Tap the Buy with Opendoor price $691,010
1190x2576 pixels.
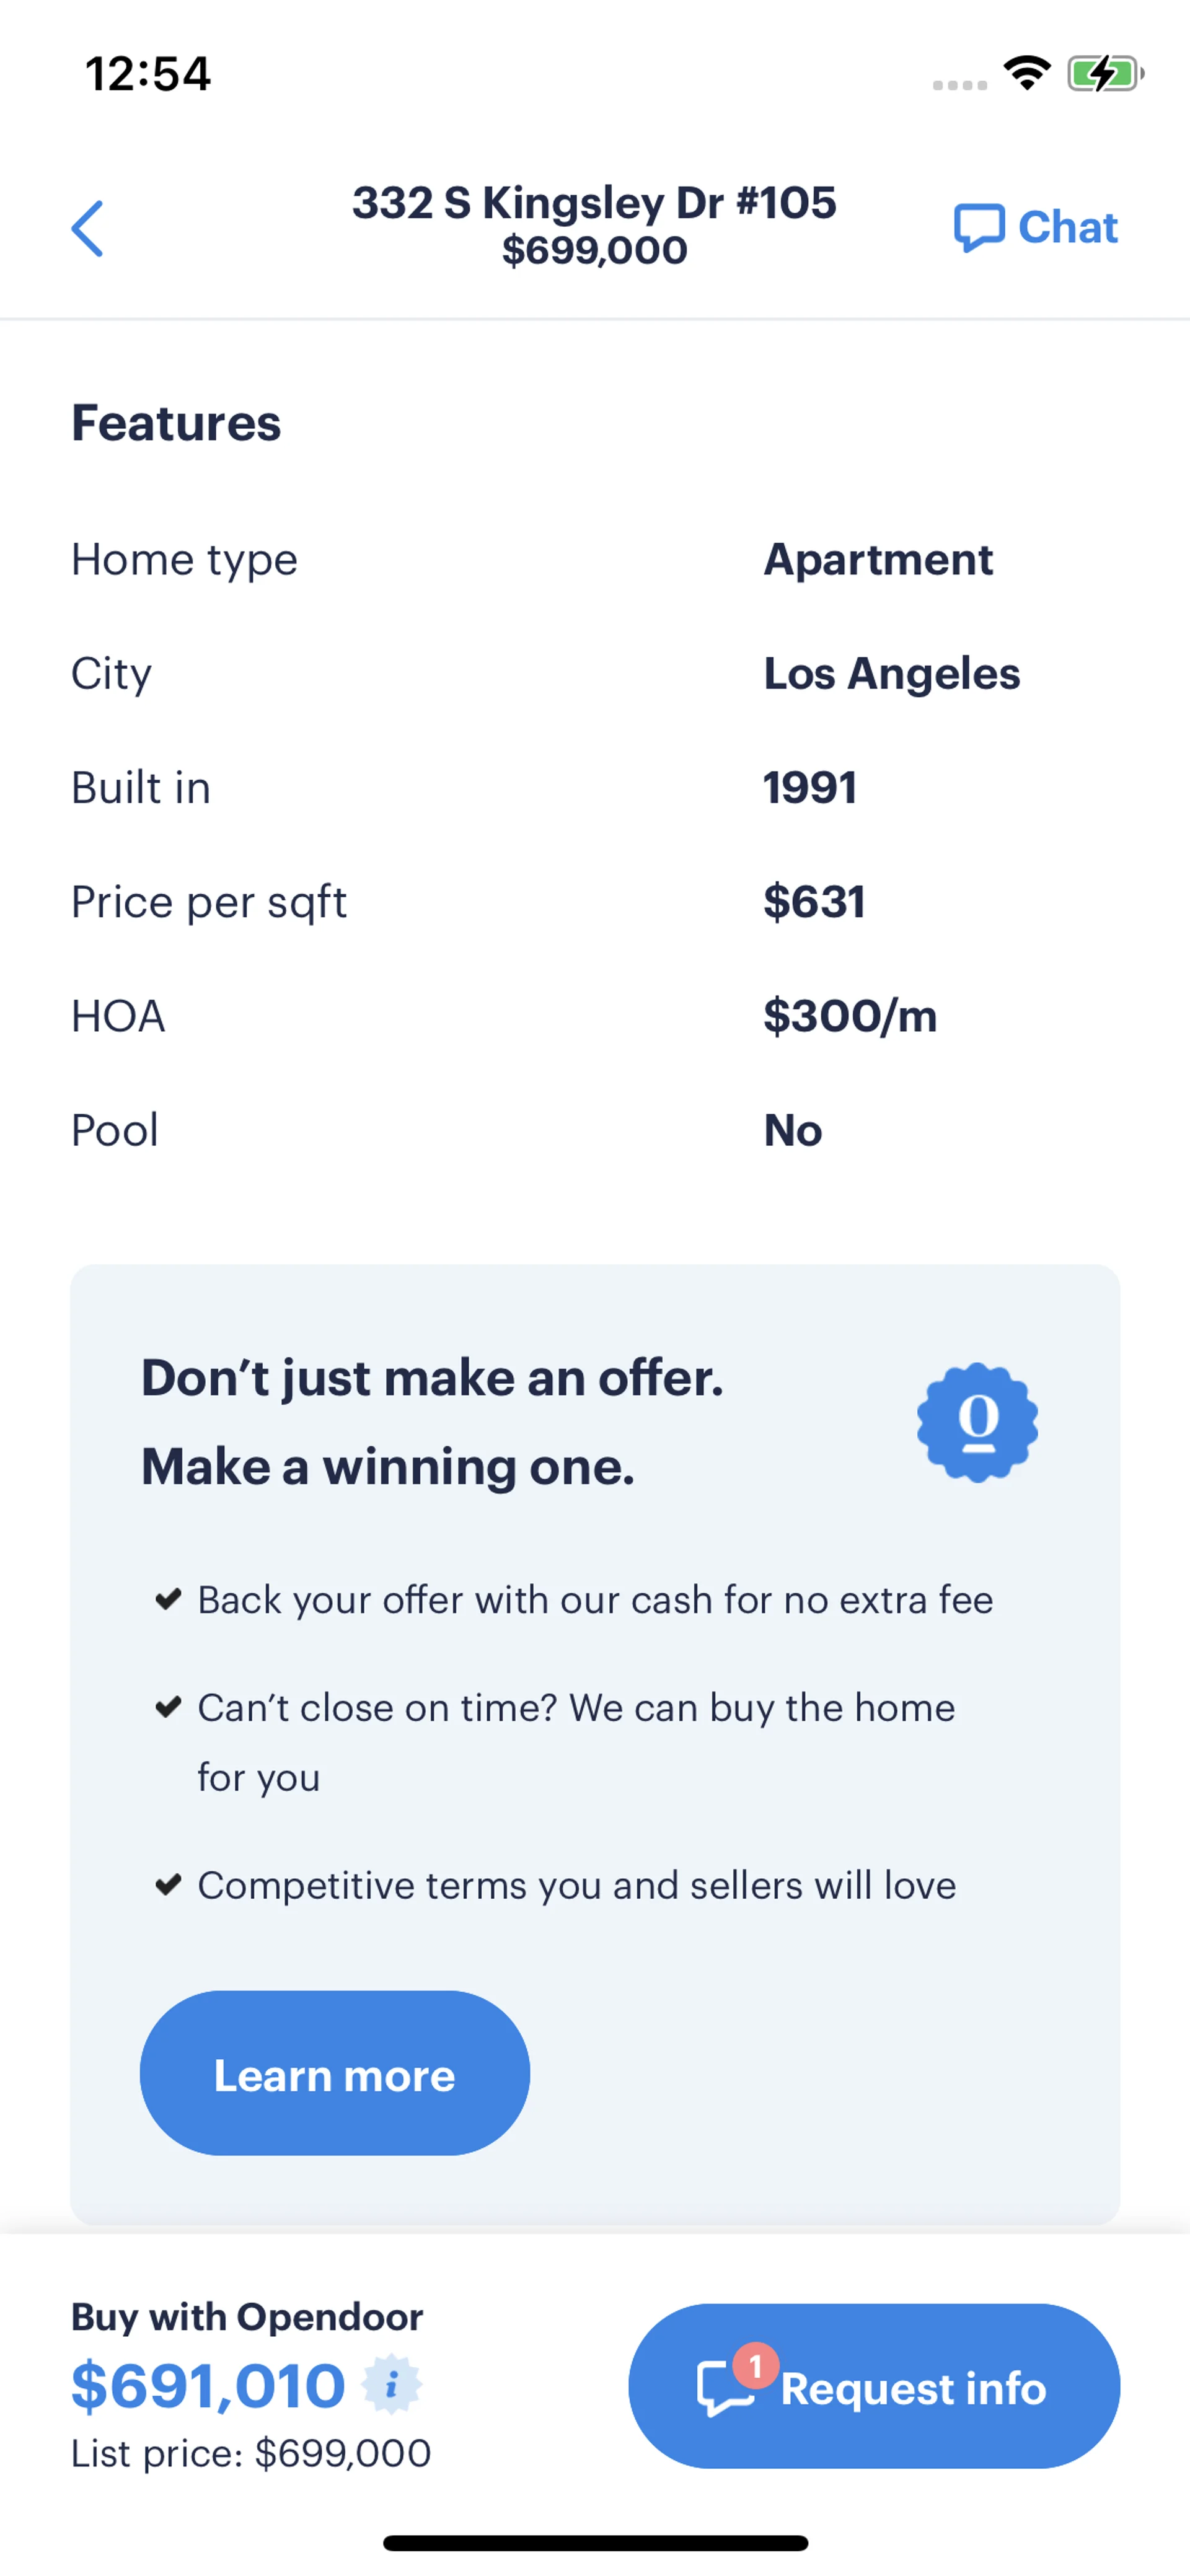(208, 2385)
